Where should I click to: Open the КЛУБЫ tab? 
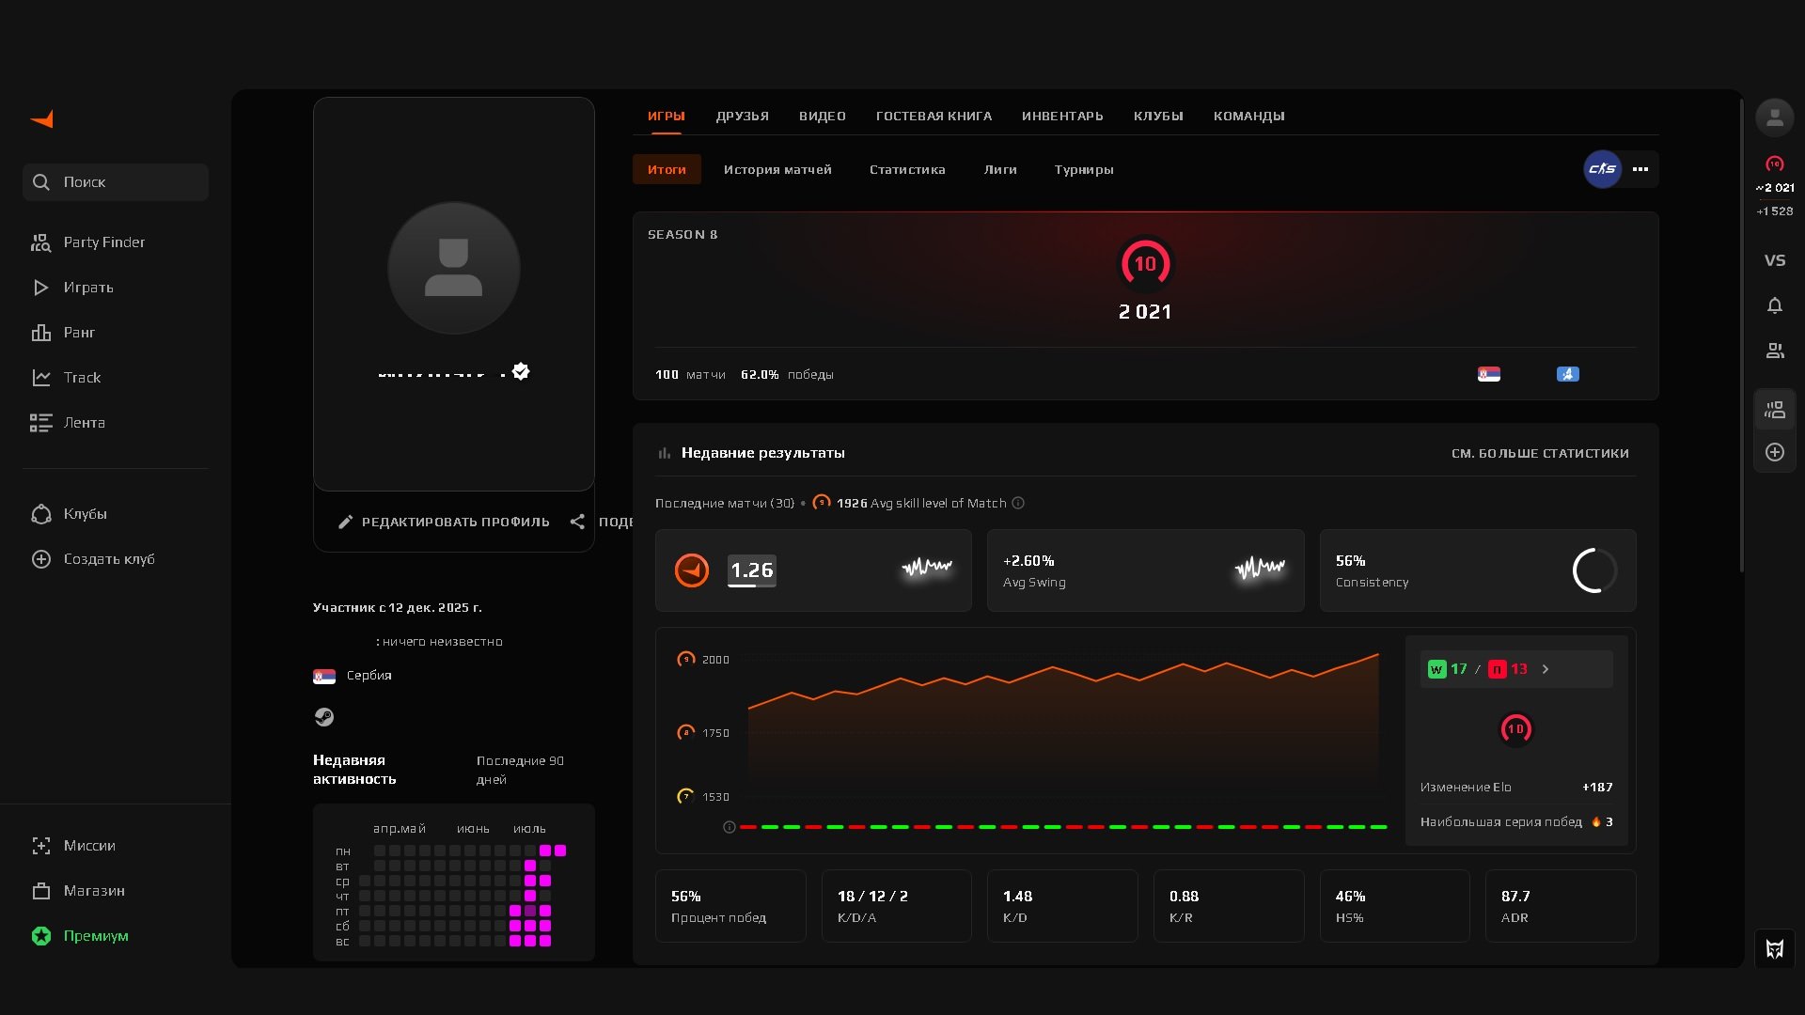pos(1159,117)
